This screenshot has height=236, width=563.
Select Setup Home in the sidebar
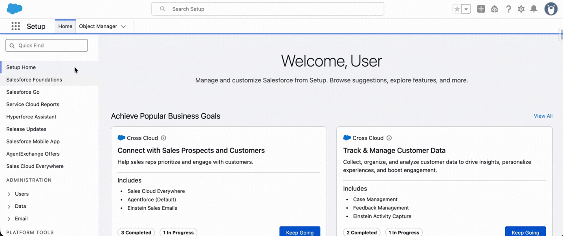tap(21, 67)
